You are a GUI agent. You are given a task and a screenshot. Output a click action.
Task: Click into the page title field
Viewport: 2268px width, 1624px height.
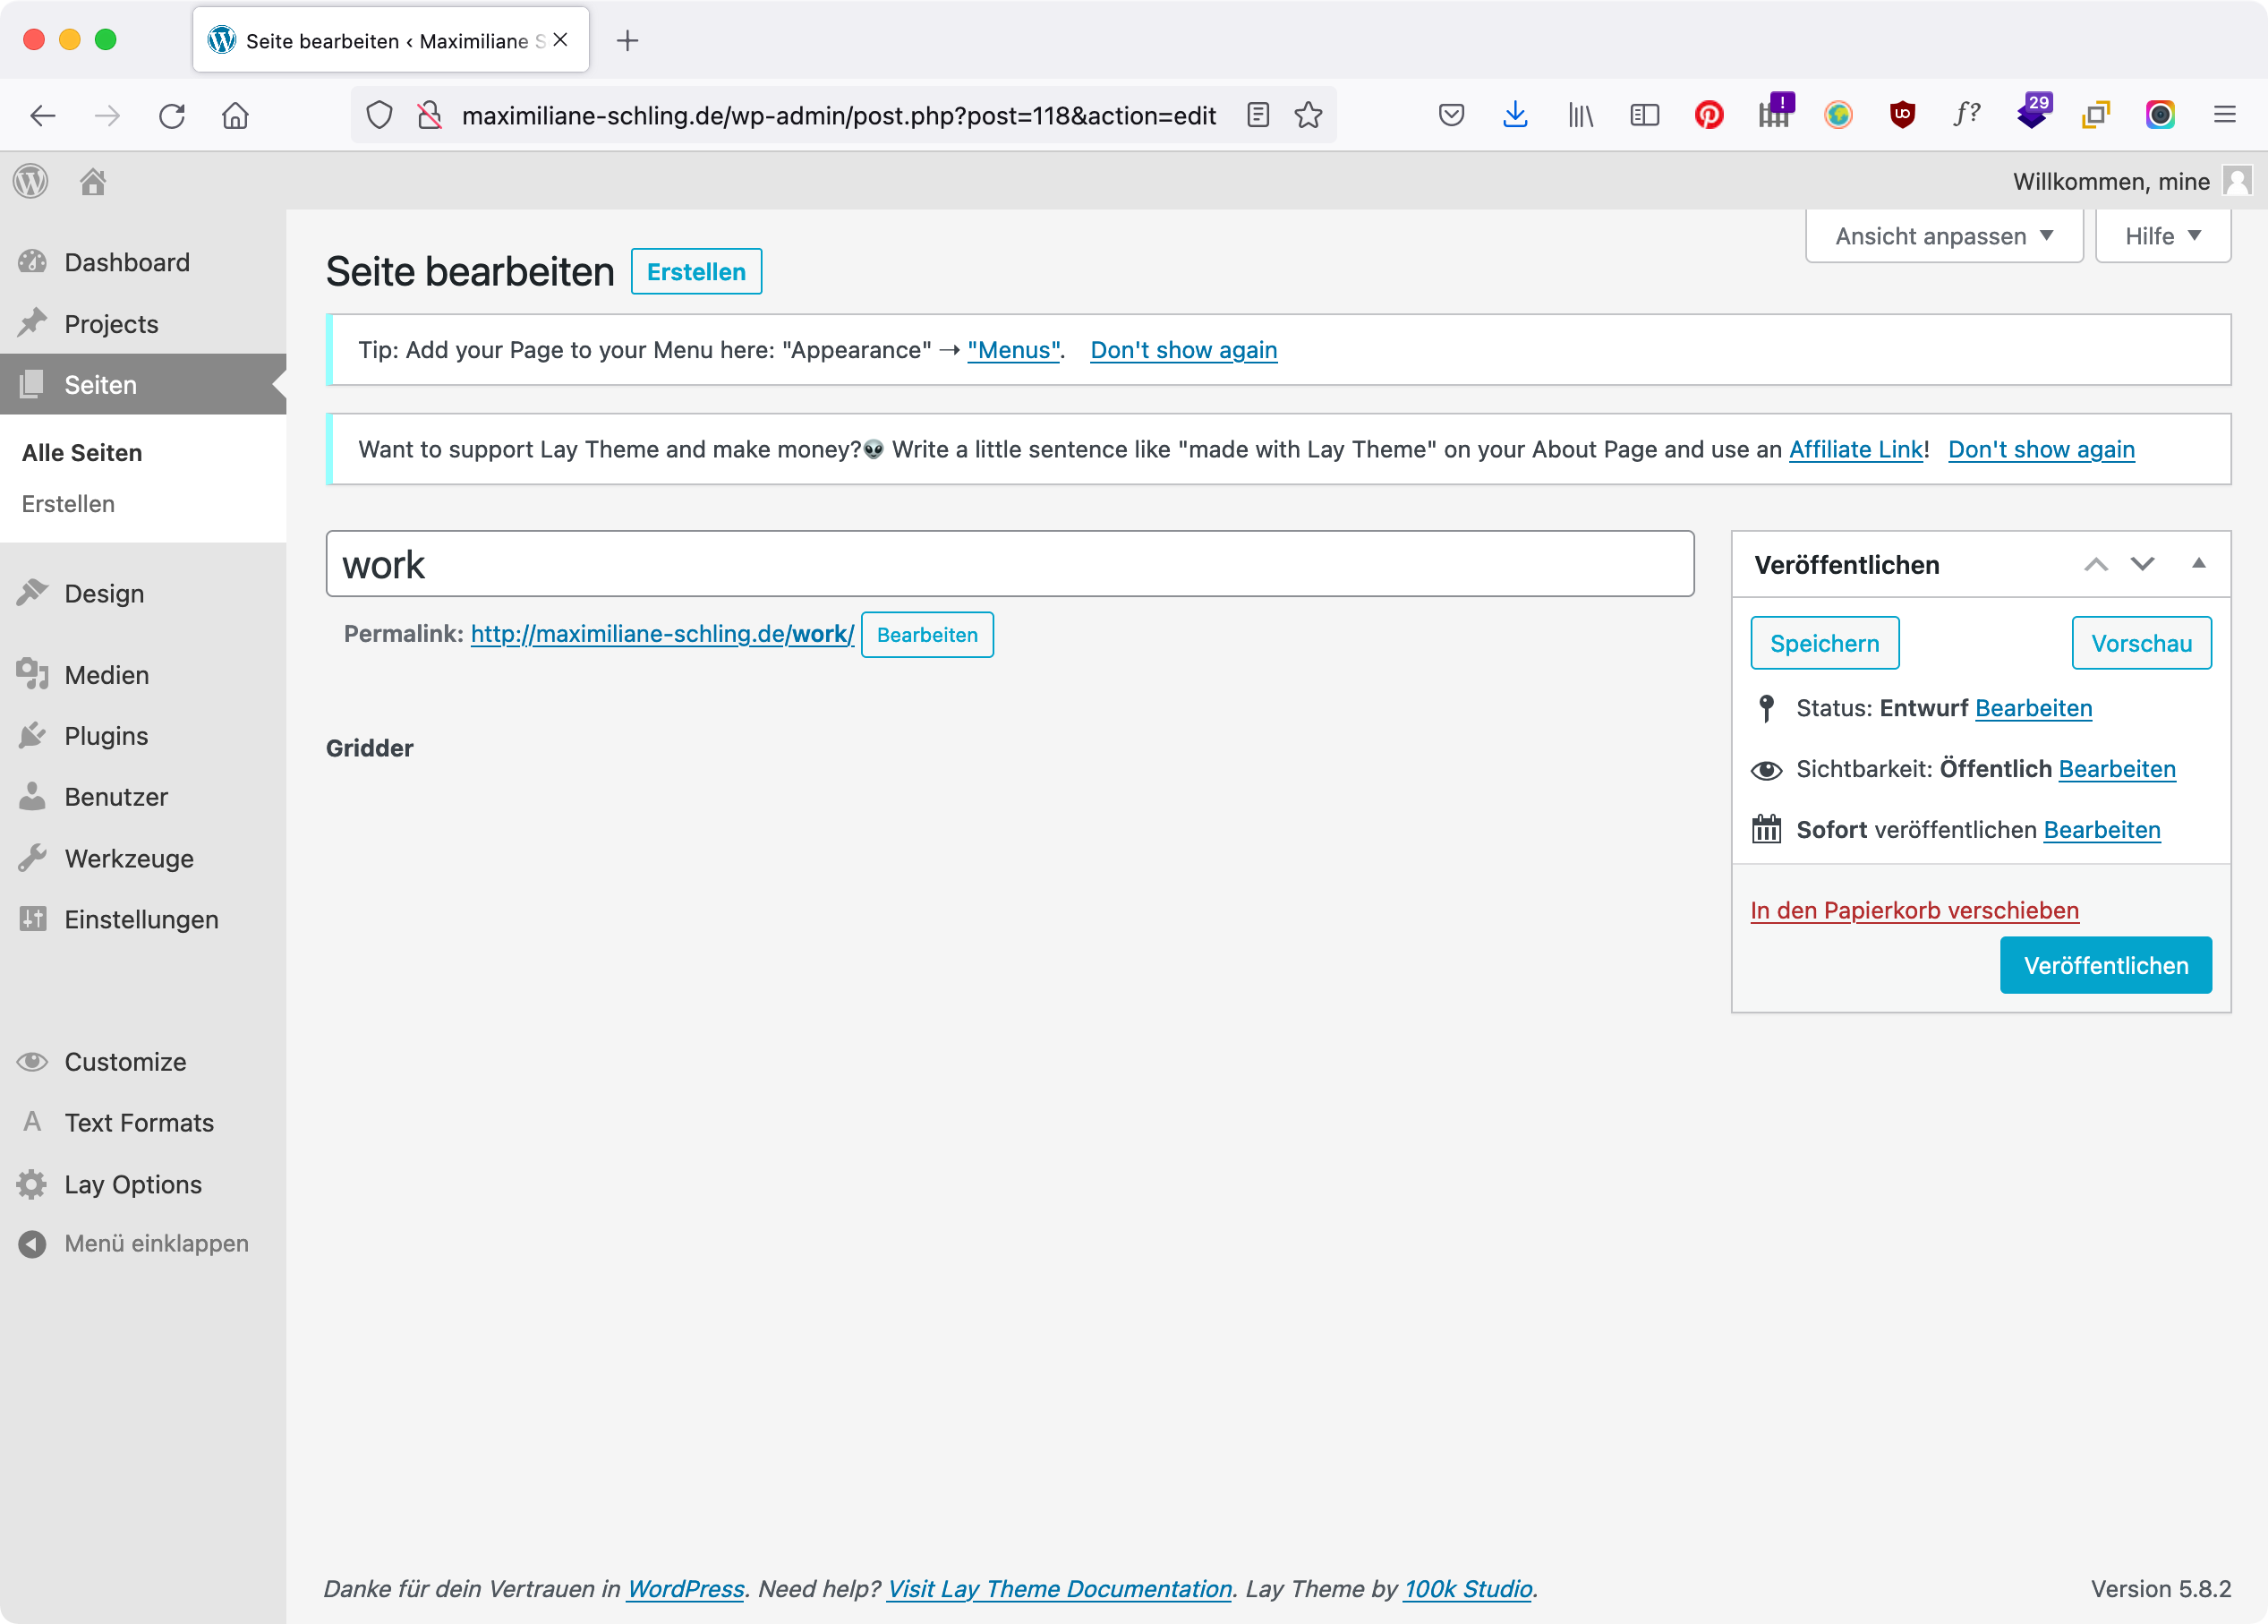coord(1010,565)
